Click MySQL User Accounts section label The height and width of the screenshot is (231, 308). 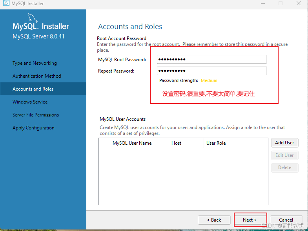(122, 119)
